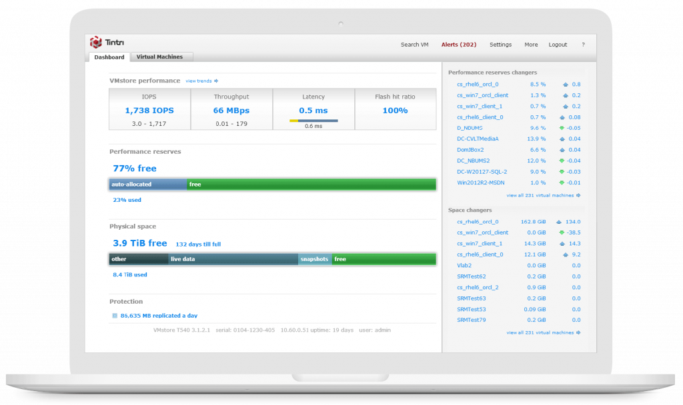Click down arrow icon beside -38.5 space change
683x405 pixels.
coord(562,232)
